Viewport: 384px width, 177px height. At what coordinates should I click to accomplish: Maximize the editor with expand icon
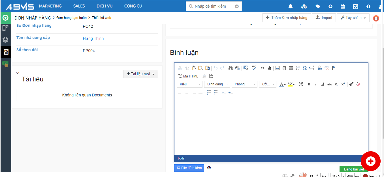pos(301,84)
